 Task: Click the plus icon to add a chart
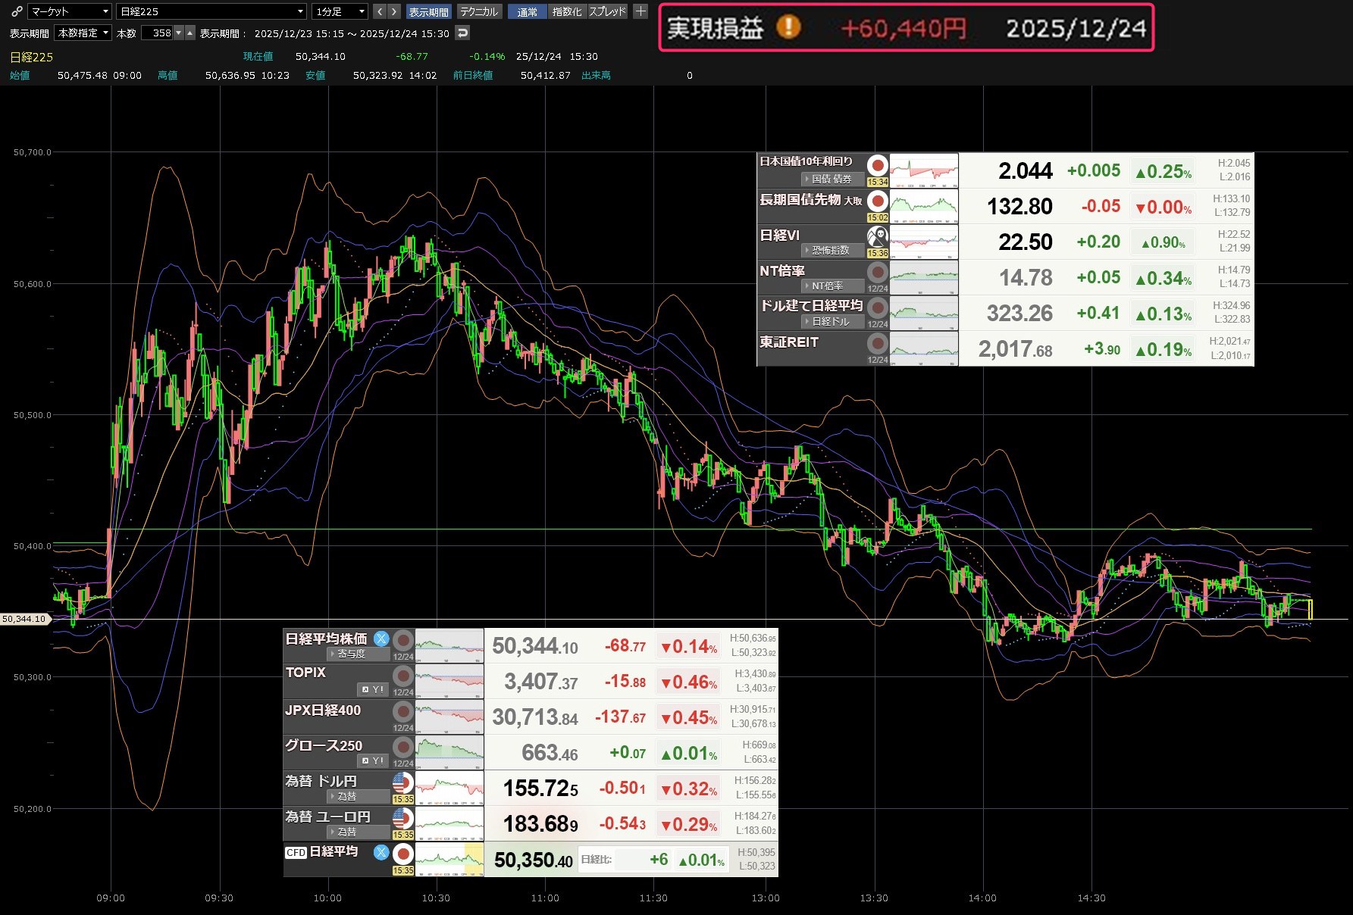coord(640,11)
